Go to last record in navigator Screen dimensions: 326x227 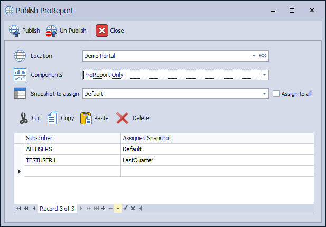point(96,209)
